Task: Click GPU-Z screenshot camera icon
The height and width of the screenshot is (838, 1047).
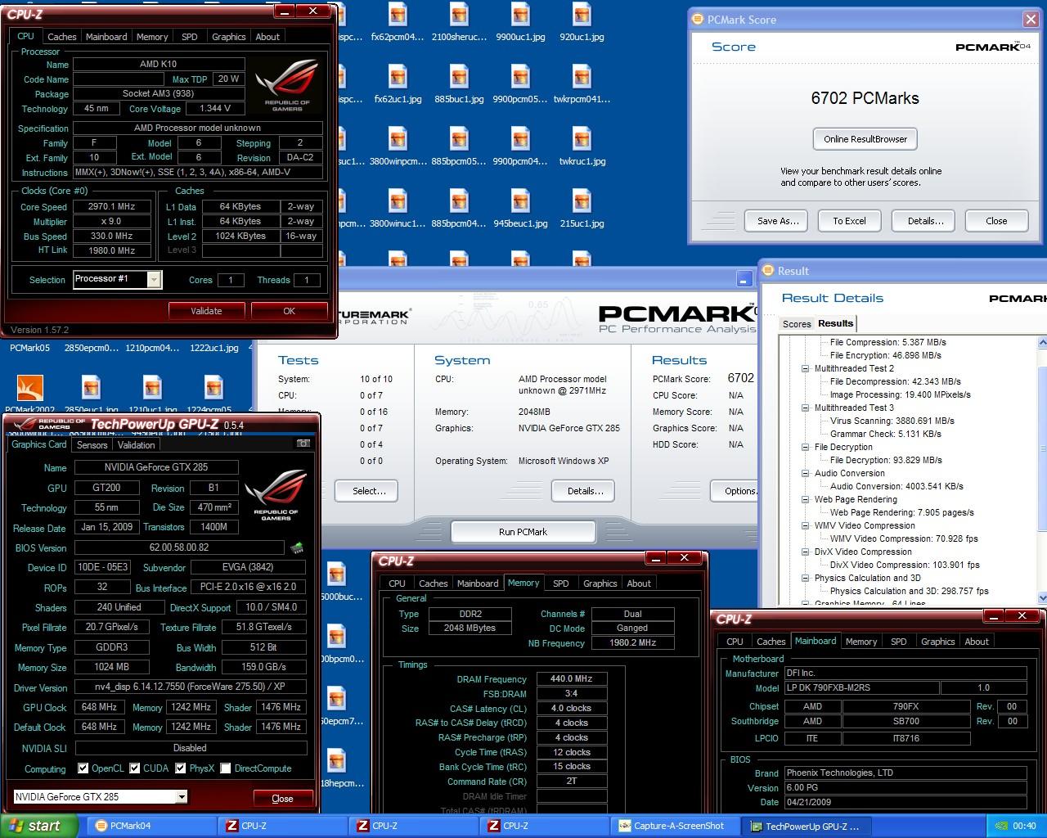Action: click(x=303, y=444)
